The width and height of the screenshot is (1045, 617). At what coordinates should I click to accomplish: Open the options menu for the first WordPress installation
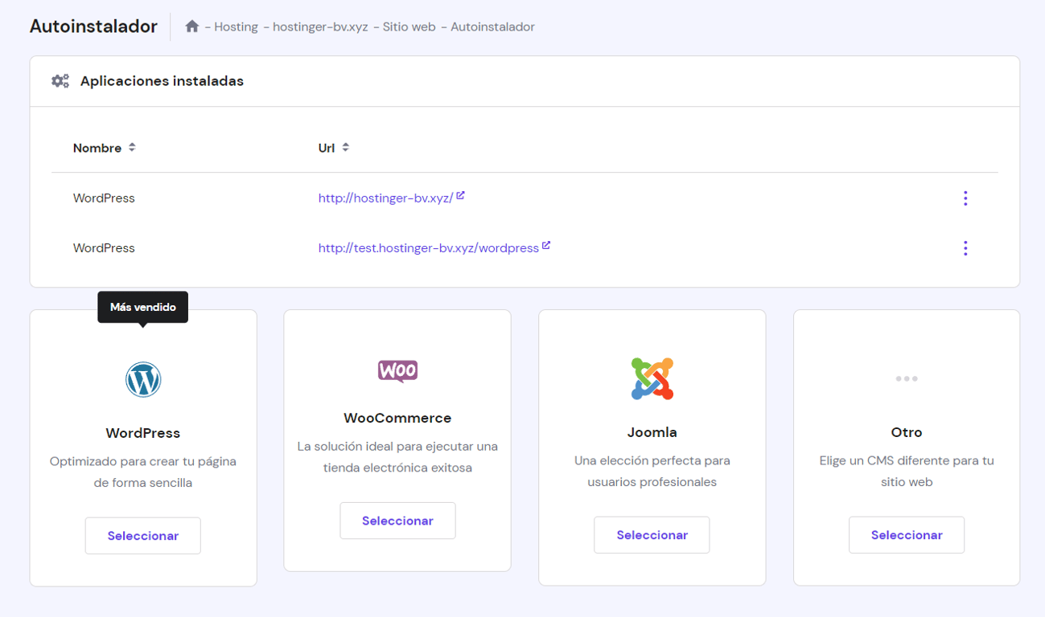(965, 198)
